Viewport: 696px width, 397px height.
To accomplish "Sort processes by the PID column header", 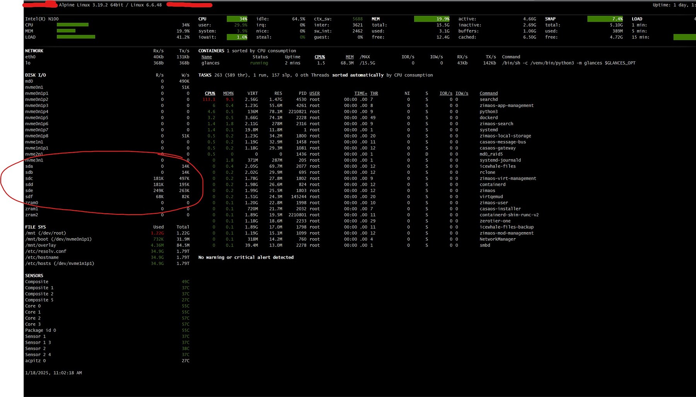I will click(x=302, y=93).
